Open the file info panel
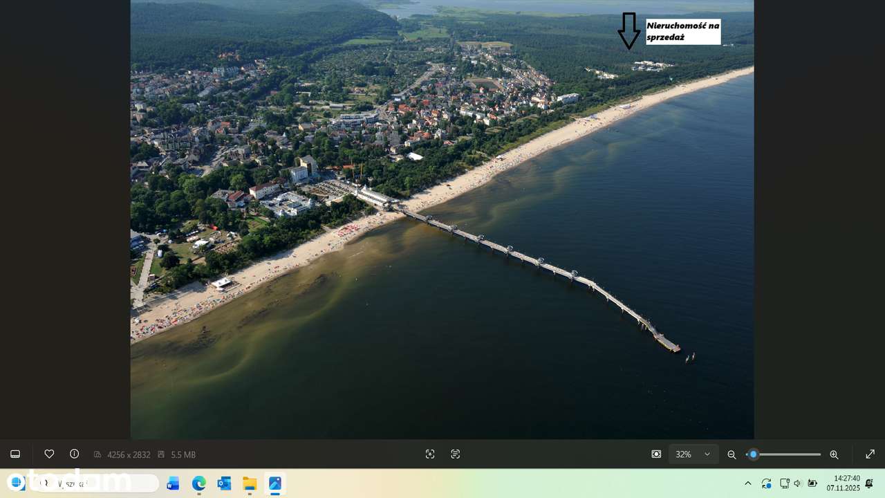The image size is (885, 498). tap(74, 454)
